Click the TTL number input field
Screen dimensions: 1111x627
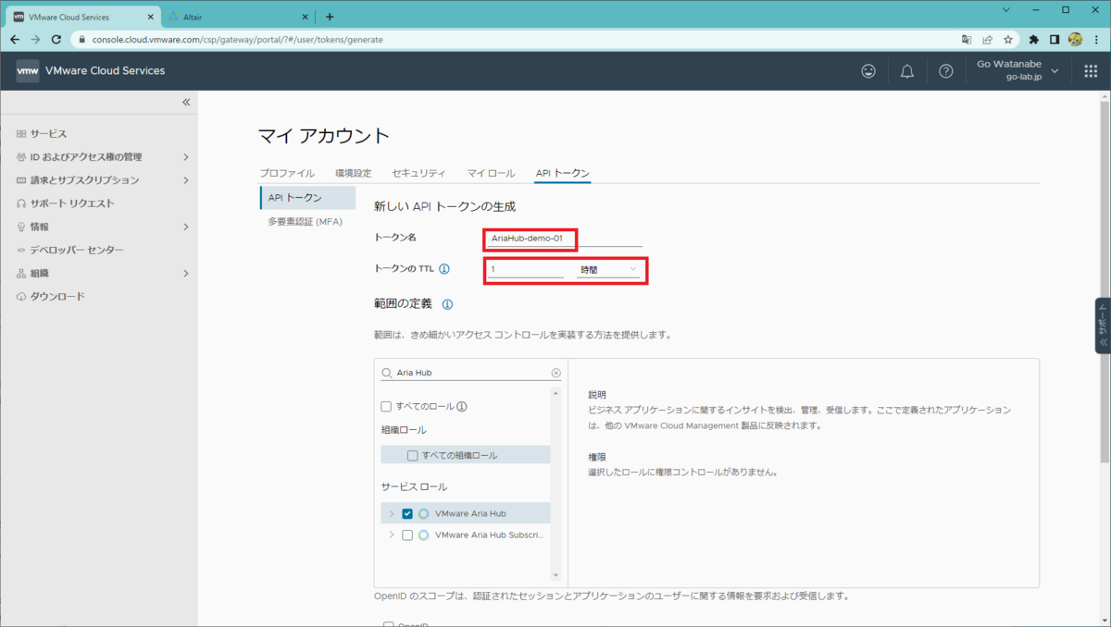[x=525, y=269]
